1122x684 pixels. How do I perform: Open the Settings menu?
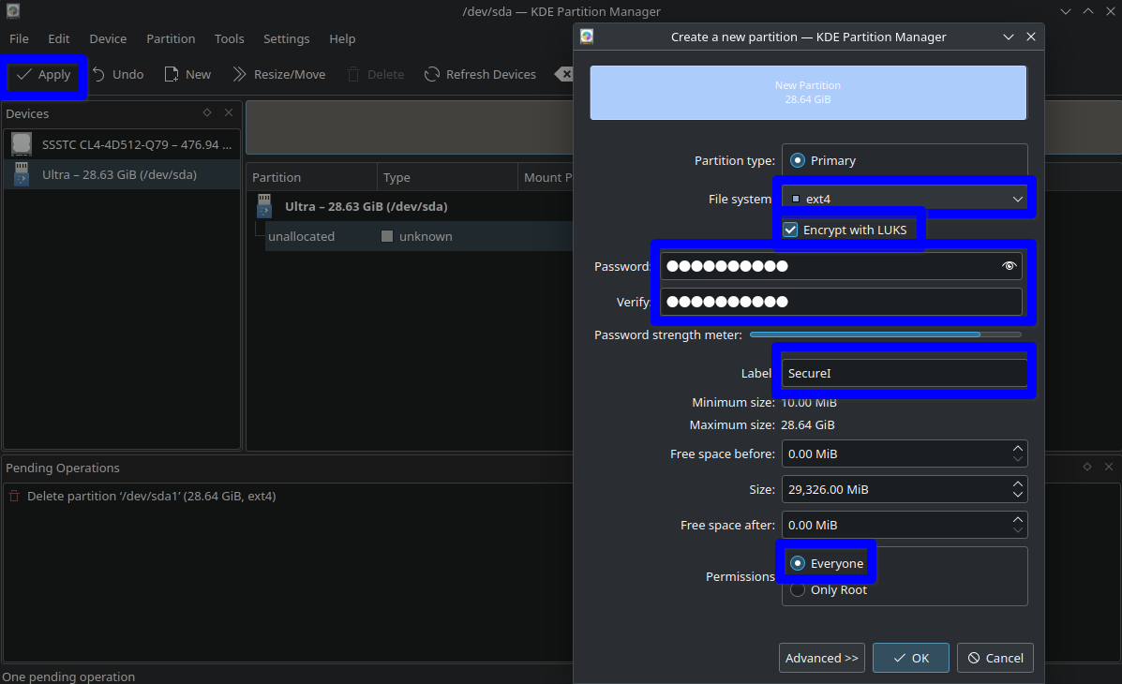pyautogui.click(x=286, y=38)
